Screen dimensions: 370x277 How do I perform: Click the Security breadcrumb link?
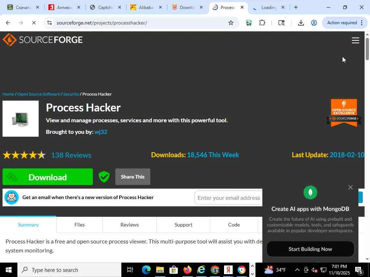click(71, 94)
